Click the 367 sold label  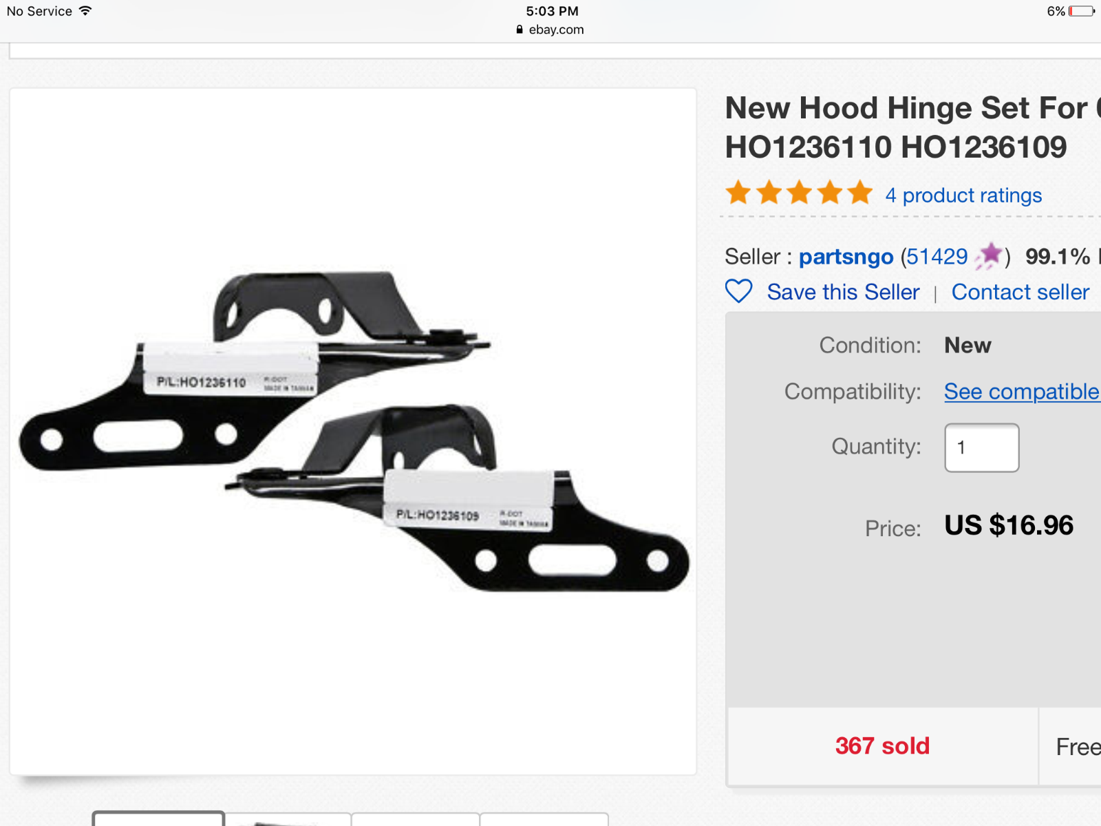[x=882, y=746]
